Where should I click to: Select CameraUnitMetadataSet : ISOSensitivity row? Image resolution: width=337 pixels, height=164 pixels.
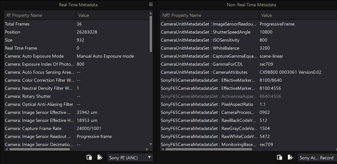click(248, 40)
